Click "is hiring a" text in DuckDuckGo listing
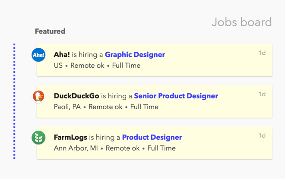Image resolution: width=285 pixels, height=179 pixels. (x=117, y=96)
